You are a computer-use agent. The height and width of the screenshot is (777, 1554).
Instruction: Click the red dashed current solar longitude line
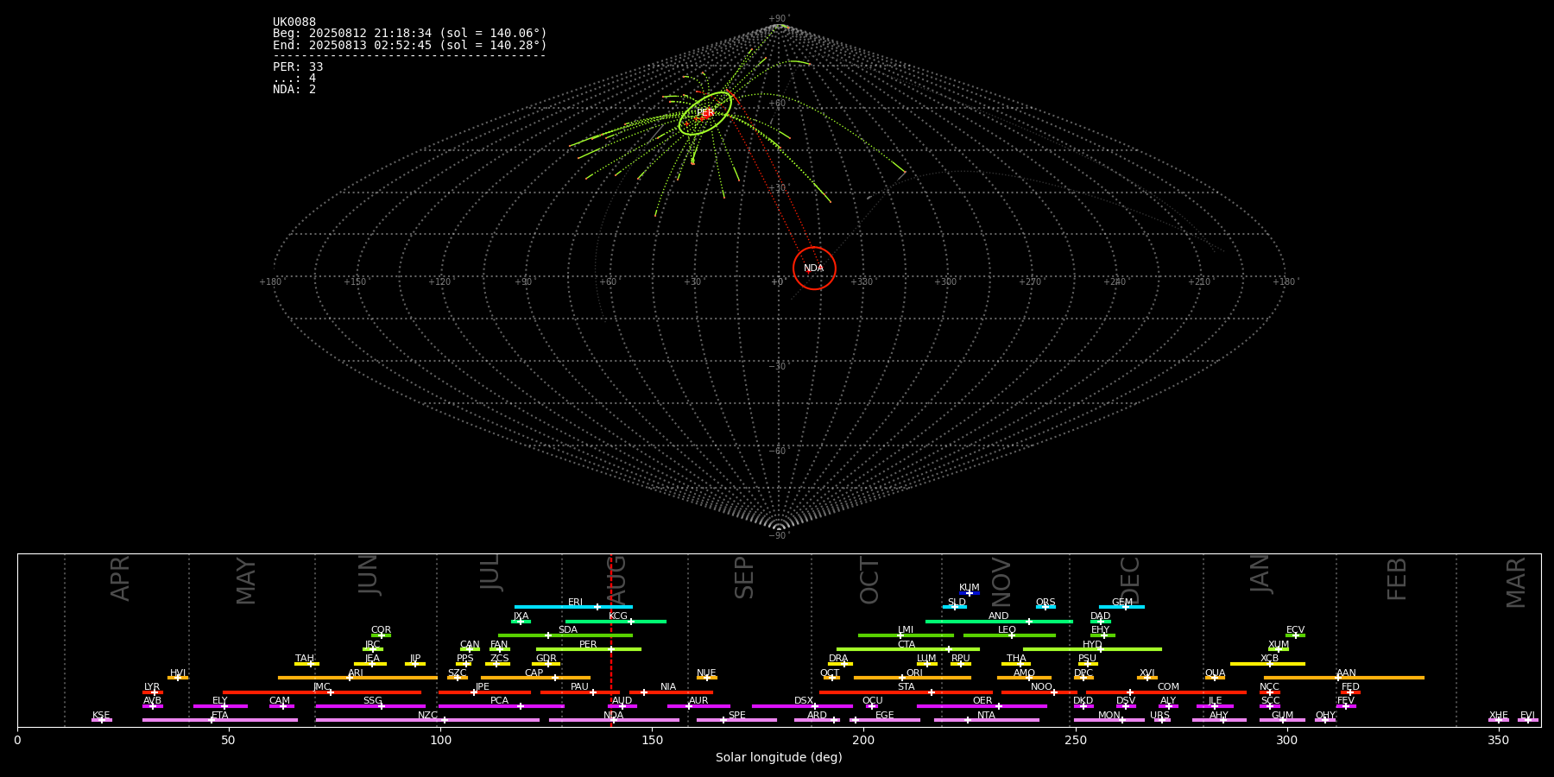coord(611,639)
